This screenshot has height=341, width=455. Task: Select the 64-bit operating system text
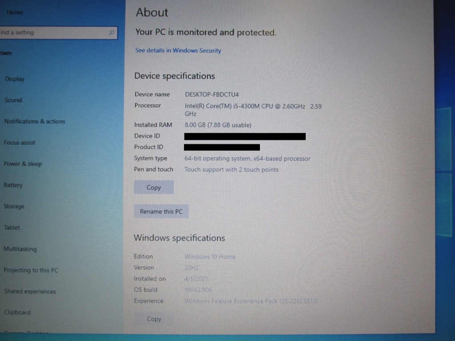247,159
